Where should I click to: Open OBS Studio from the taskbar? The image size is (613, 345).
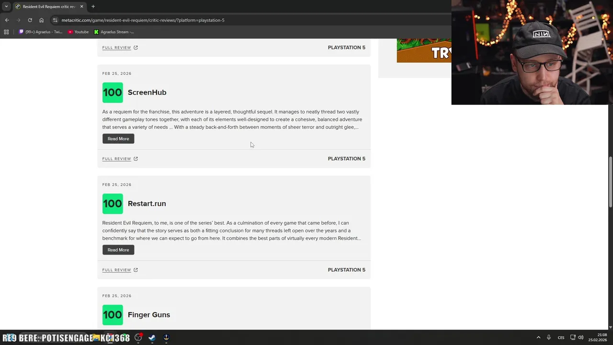138,337
